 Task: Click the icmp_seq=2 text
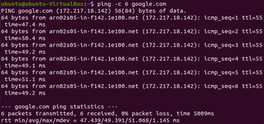pyautogui.click(x=221, y=31)
